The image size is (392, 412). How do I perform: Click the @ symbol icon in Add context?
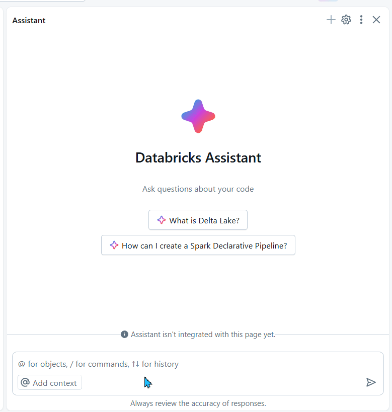pos(25,383)
